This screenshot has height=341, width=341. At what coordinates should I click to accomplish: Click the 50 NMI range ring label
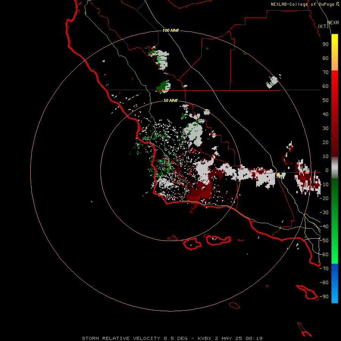170,100
